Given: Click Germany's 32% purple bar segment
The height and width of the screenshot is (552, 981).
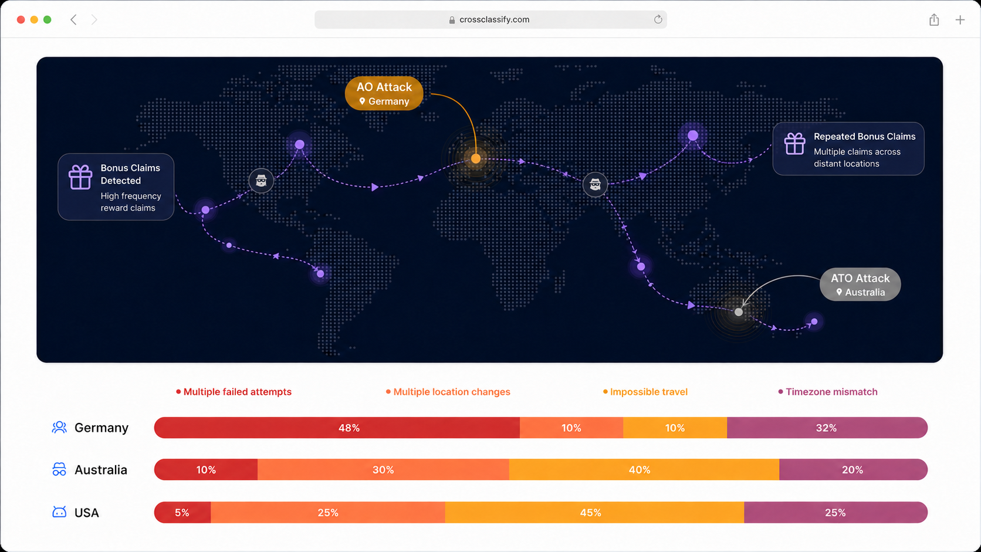Looking at the screenshot, I should tap(827, 428).
